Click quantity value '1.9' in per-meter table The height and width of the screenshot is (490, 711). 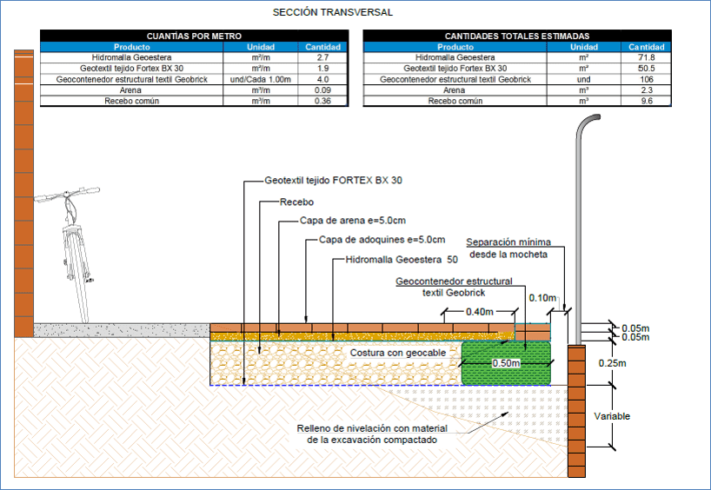(322, 69)
